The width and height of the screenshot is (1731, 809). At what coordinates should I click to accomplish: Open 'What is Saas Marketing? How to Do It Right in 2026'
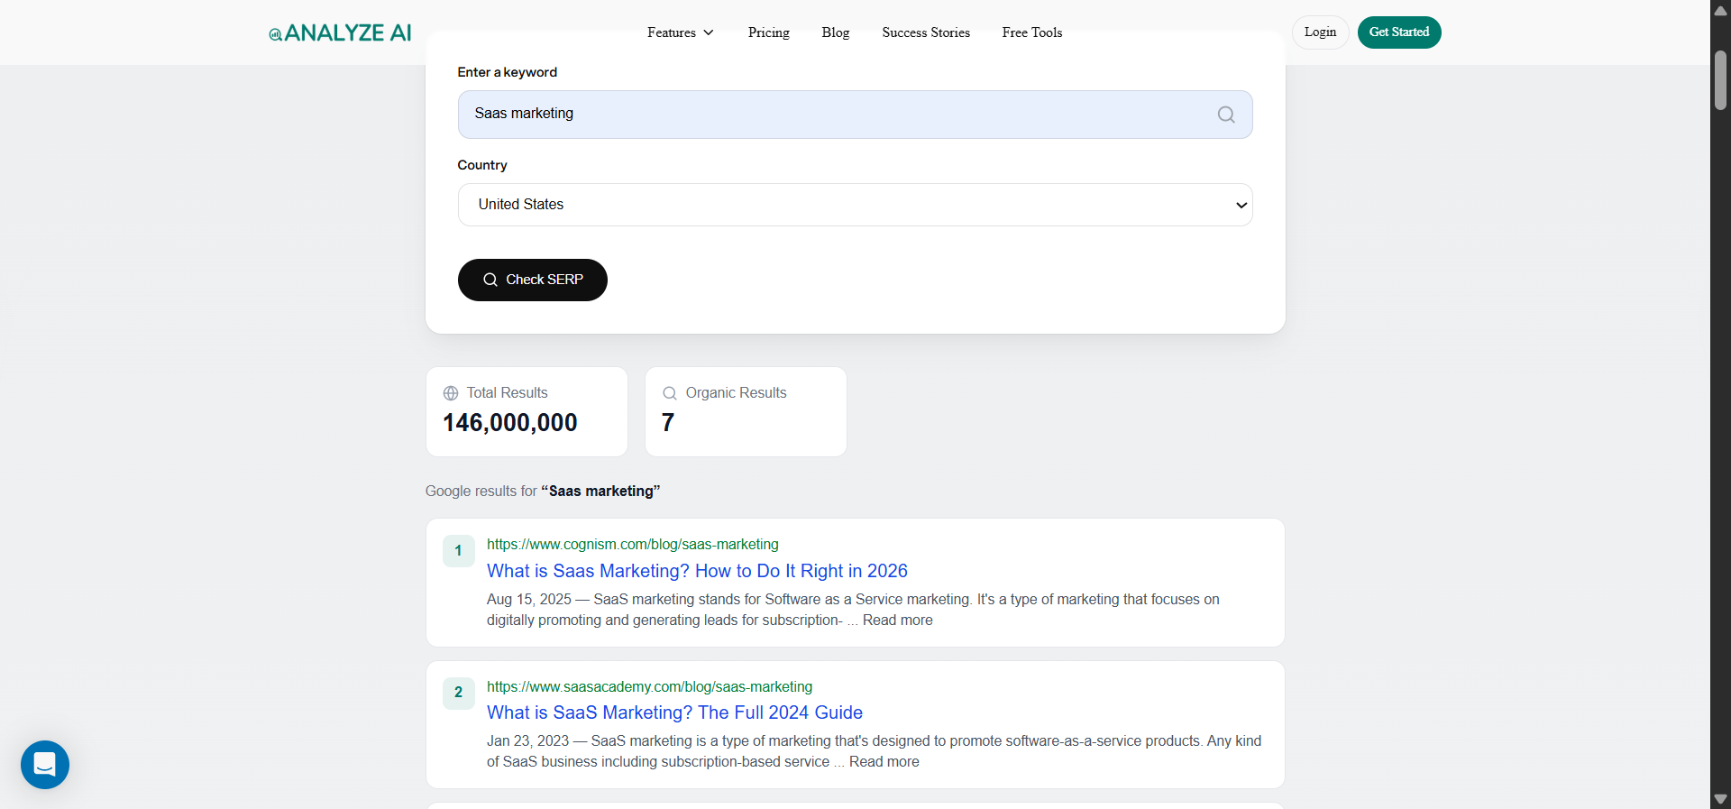coord(697,571)
